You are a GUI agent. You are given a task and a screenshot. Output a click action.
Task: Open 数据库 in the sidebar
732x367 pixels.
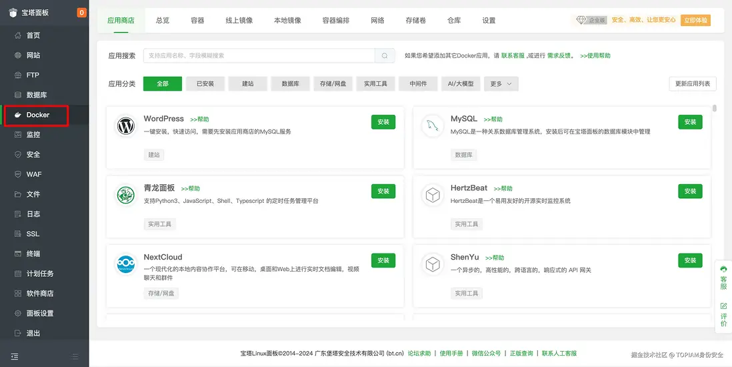(x=37, y=95)
